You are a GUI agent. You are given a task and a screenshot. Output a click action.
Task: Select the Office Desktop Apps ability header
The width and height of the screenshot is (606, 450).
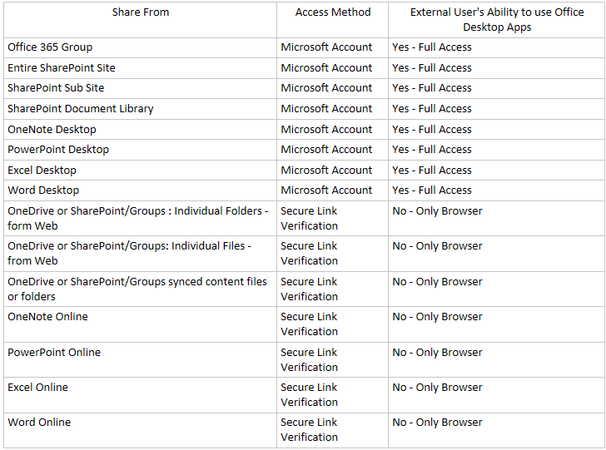coord(496,20)
